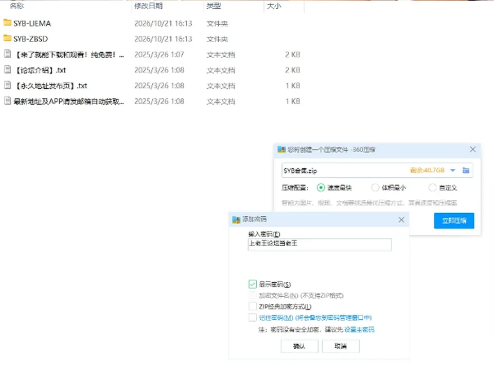494x376 pixels.
Task: Select the file named 【论坛介绍】.txt
Action: tap(40, 70)
